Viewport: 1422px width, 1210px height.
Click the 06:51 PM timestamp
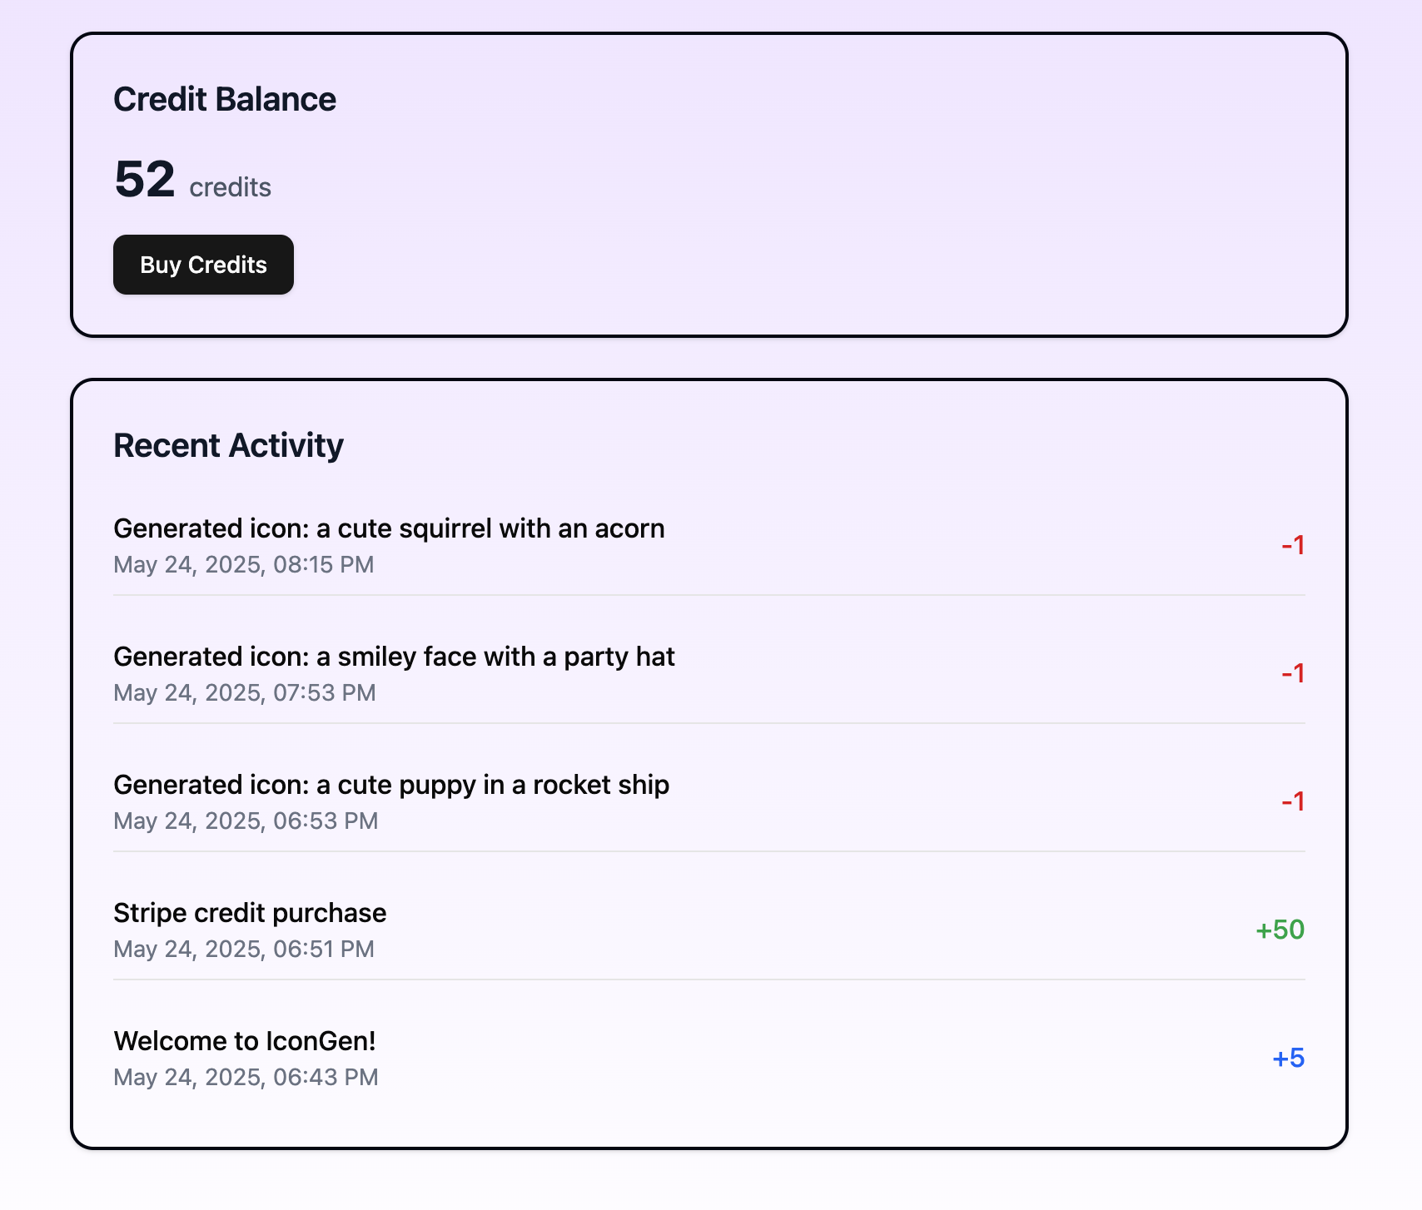pyautogui.click(x=243, y=950)
